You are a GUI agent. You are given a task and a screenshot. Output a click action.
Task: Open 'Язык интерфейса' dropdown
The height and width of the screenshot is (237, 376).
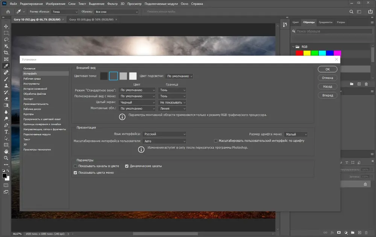[x=164, y=134]
